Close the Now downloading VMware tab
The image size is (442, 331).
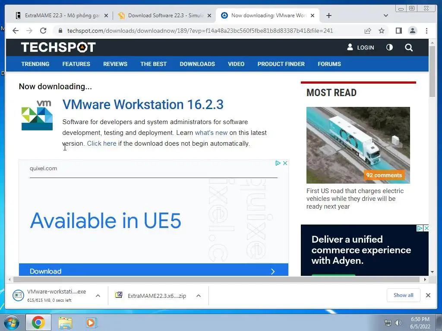(313, 16)
